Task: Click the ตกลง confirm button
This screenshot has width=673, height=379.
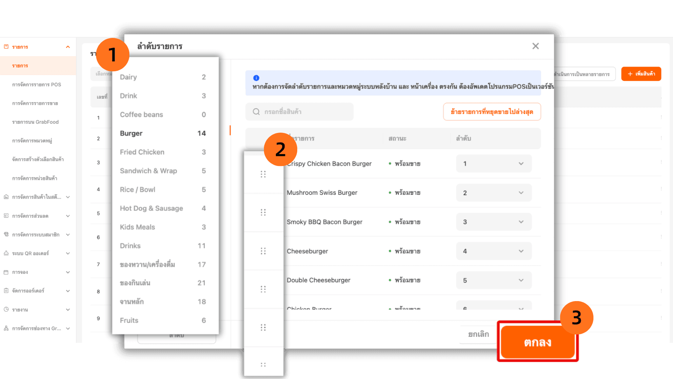Action: click(x=538, y=342)
